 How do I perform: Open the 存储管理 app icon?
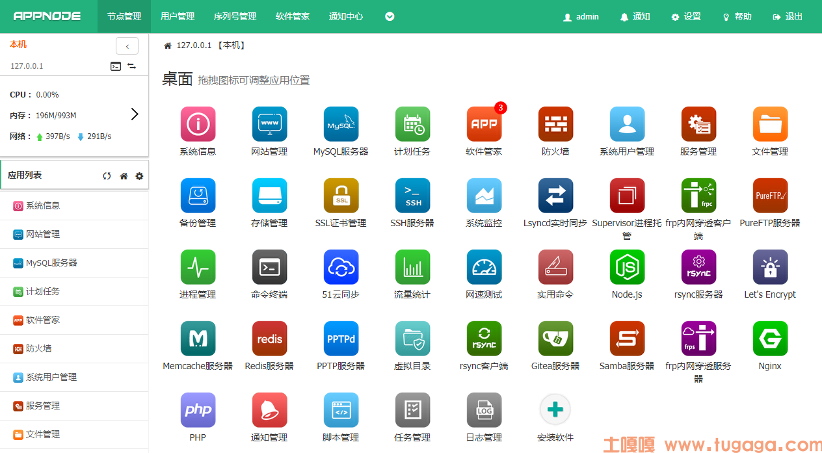(x=269, y=196)
